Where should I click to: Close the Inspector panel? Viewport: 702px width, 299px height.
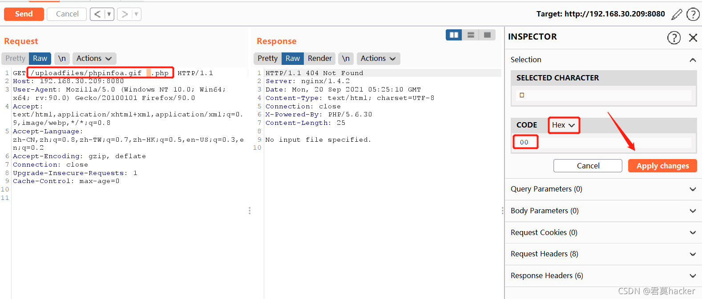(693, 38)
